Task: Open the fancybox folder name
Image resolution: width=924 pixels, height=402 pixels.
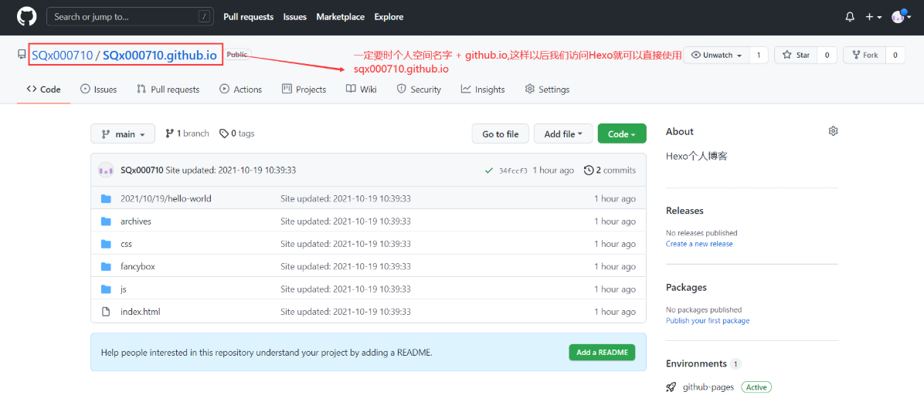Action: (138, 267)
